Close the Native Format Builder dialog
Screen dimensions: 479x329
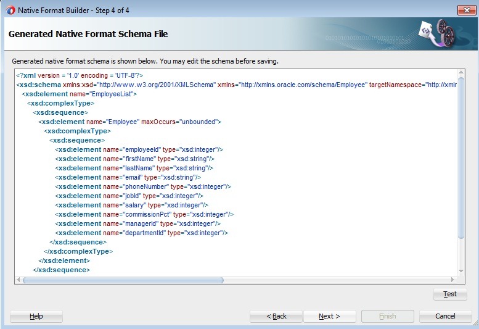(465, 10)
